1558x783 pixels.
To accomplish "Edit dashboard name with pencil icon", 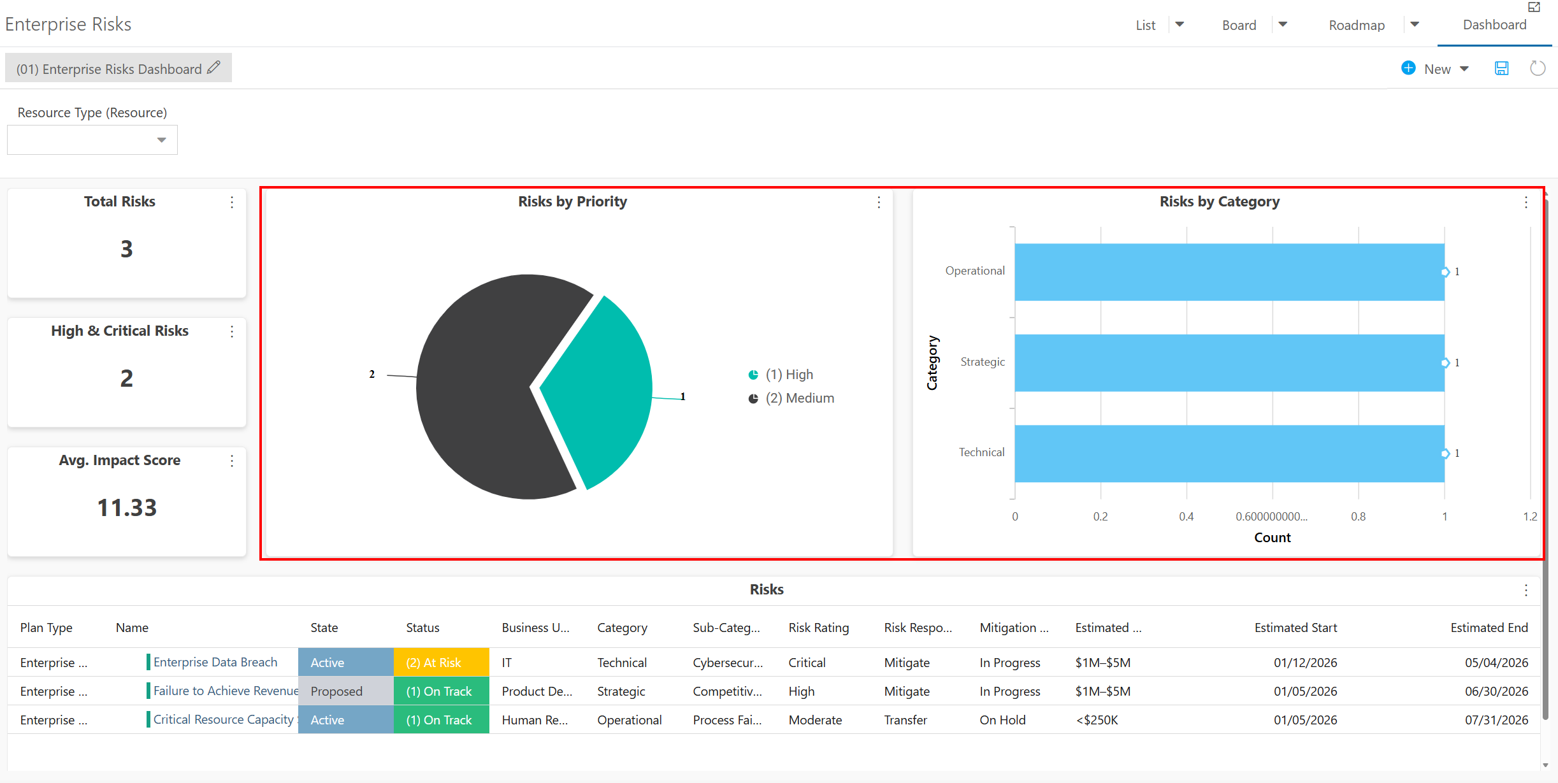I will tap(214, 68).
